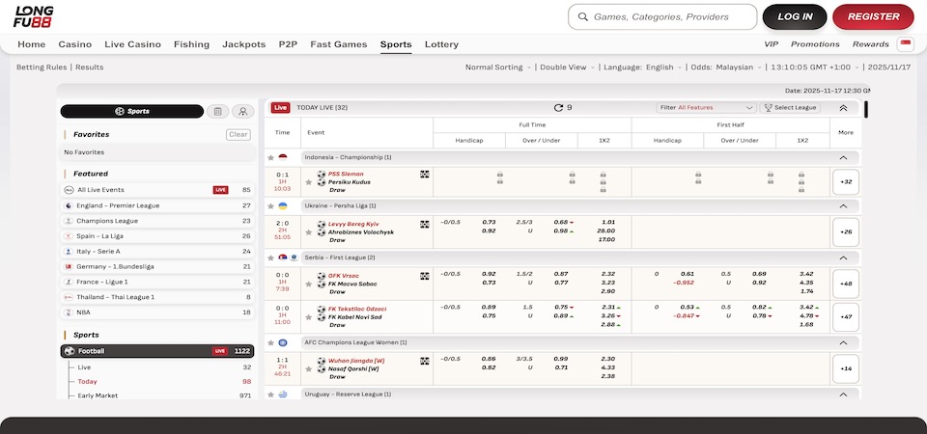Select Football in the Sports list
The image size is (927, 434).
157,351
